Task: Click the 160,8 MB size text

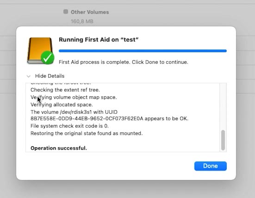Action: pyautogui.click(x=82, y=21)
